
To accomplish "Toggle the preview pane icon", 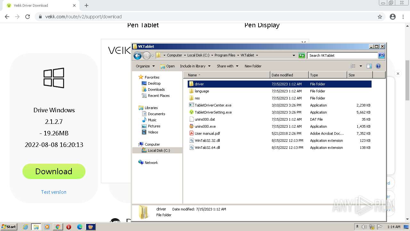I will (369, 66).
